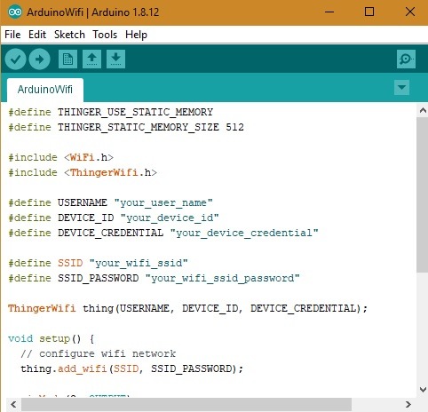This screenshot has height=412, width=428.
Task: Open the tab options dropdown arrow
Action: tap(402, 87)
